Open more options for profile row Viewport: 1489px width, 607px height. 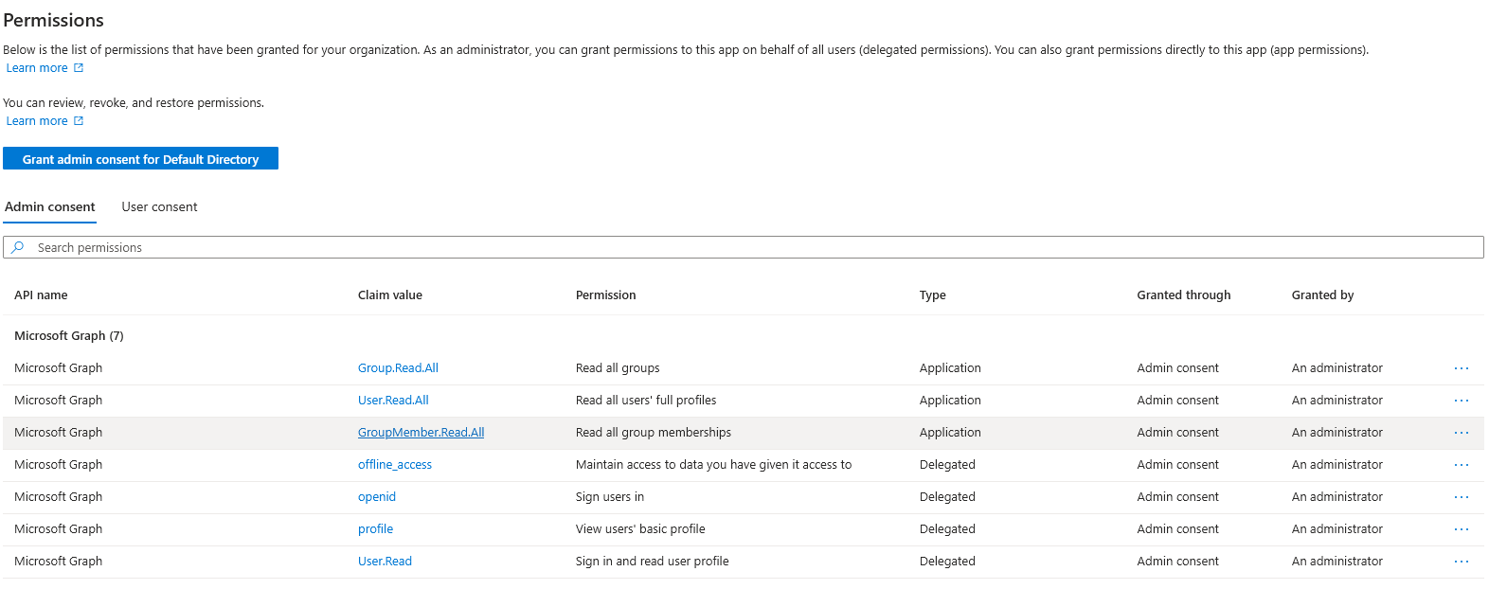tap(1462, 529)
